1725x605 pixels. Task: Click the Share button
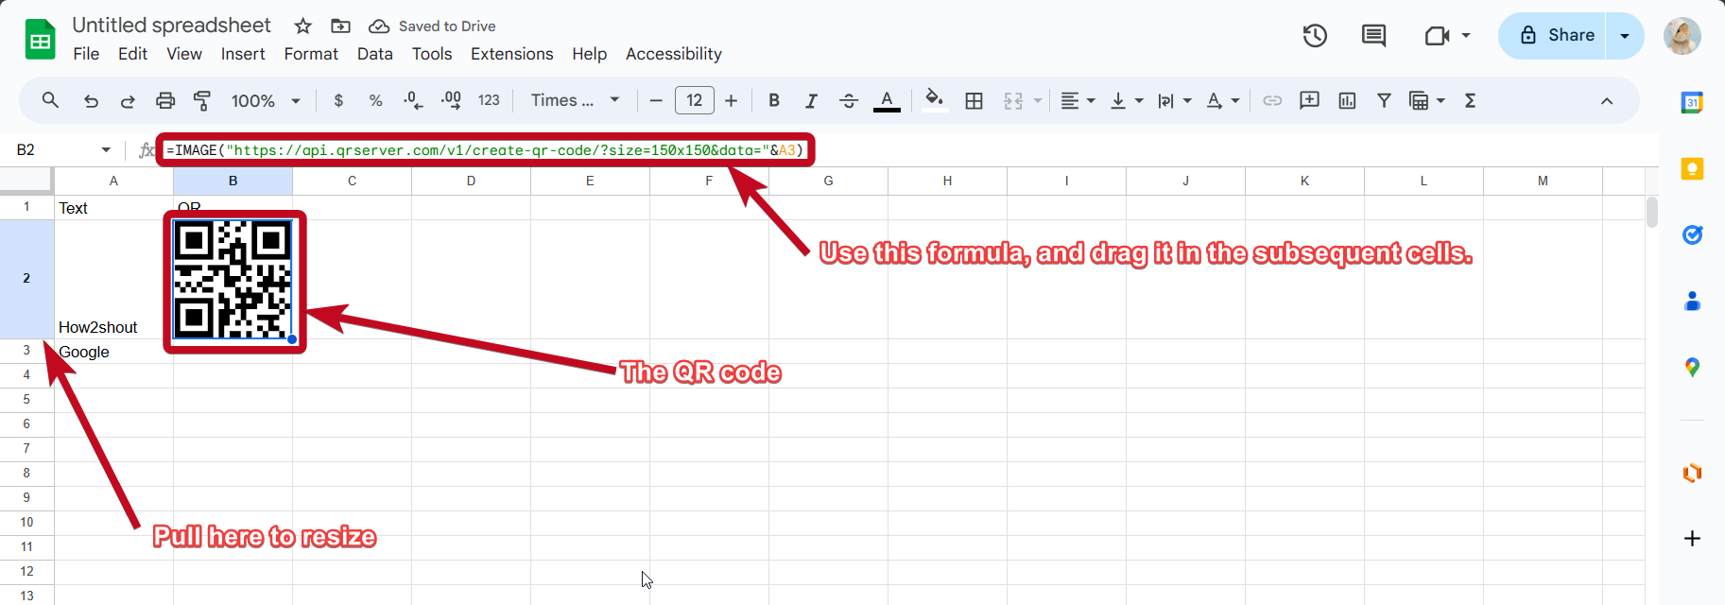(1553, 36)
